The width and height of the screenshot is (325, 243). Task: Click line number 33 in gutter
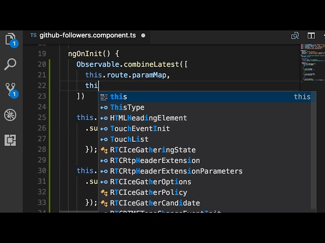click(x=42, y=202)
